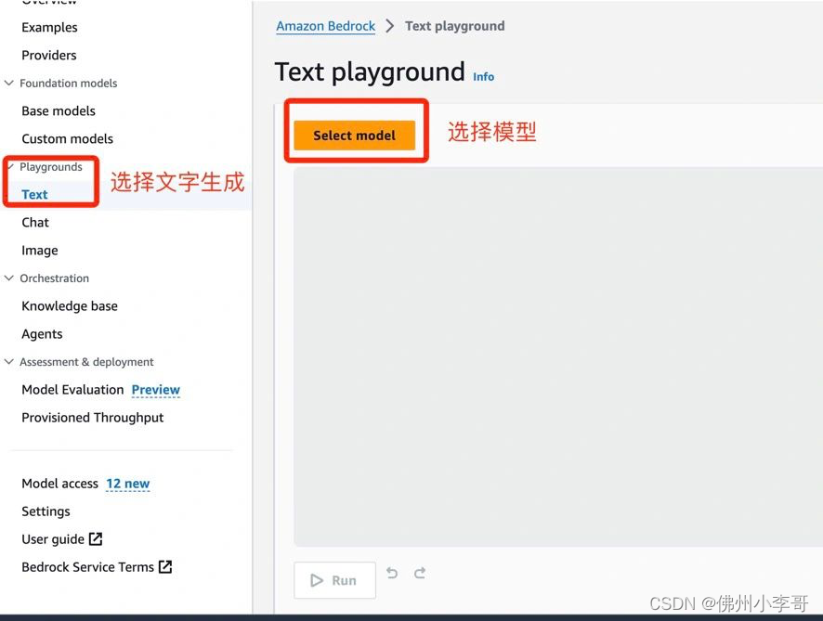Click the Select model button
This screenshot has height=621, width=823.
pyautogui.click(x=354, y=136)
